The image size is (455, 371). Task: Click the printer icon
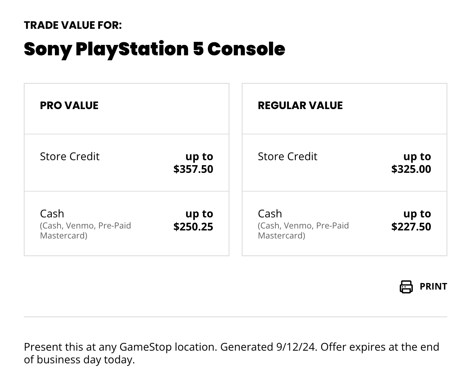[x=406, y=287]
